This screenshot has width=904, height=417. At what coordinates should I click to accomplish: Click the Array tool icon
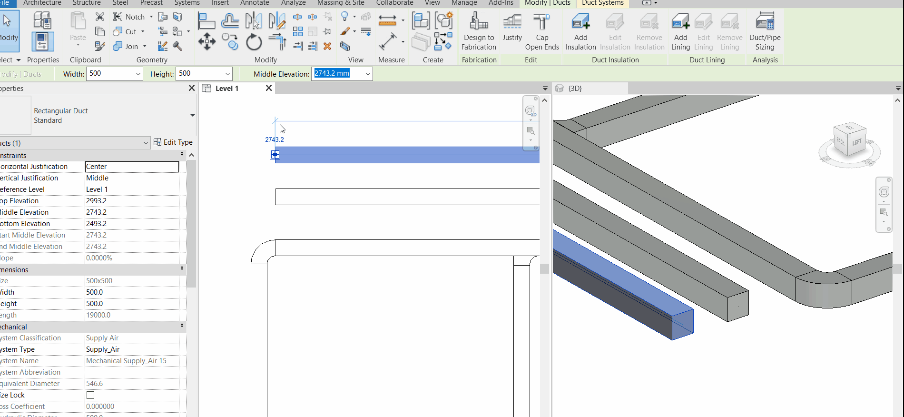[298, 31]
